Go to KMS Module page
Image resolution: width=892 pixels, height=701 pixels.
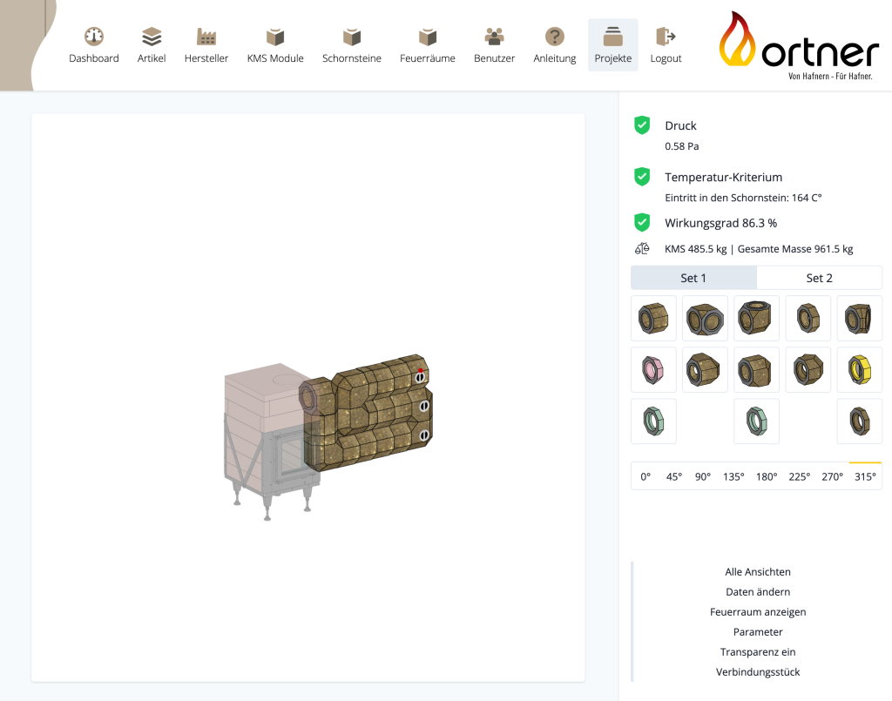(x=275, y=37)
